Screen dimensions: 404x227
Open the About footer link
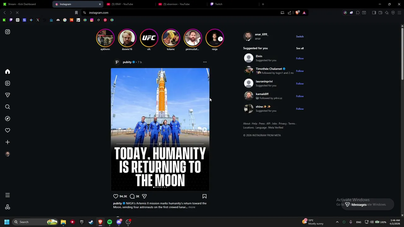click(x=247, y=124)
